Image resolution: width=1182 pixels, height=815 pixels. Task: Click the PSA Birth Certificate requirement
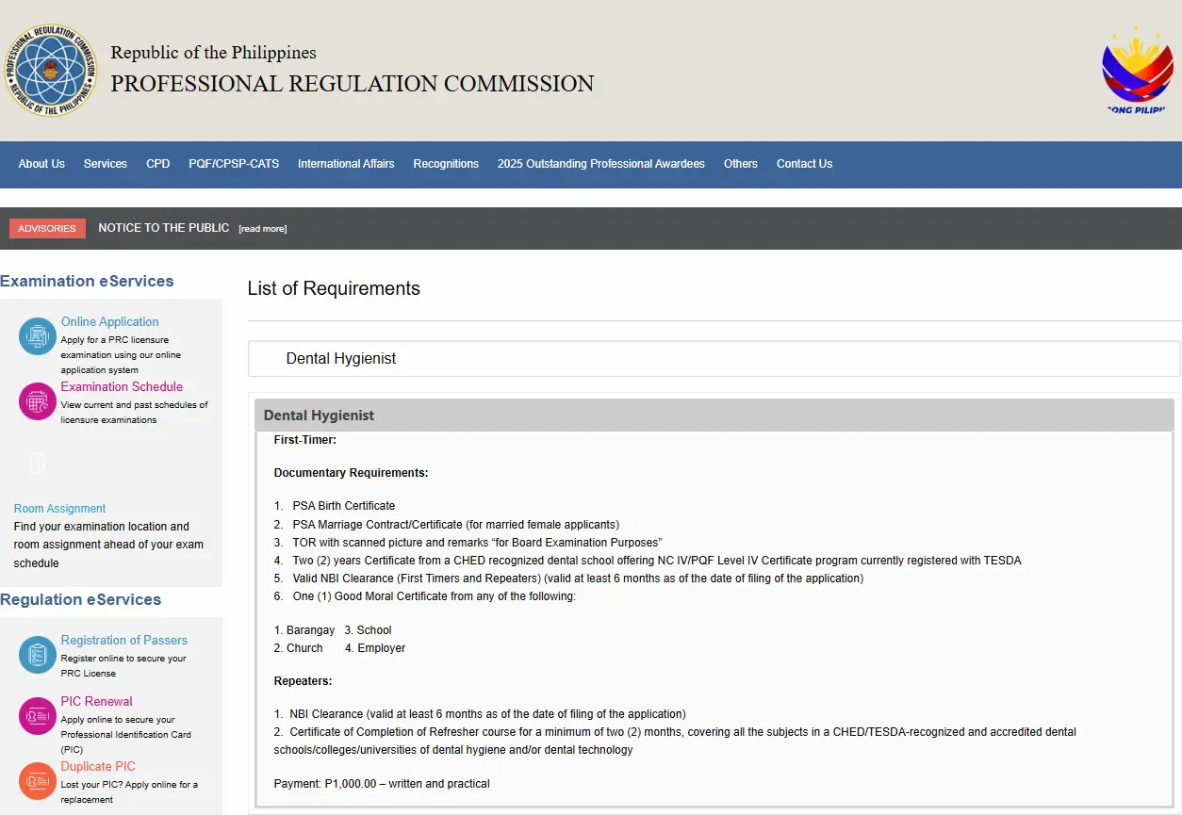tap(344, 506)
